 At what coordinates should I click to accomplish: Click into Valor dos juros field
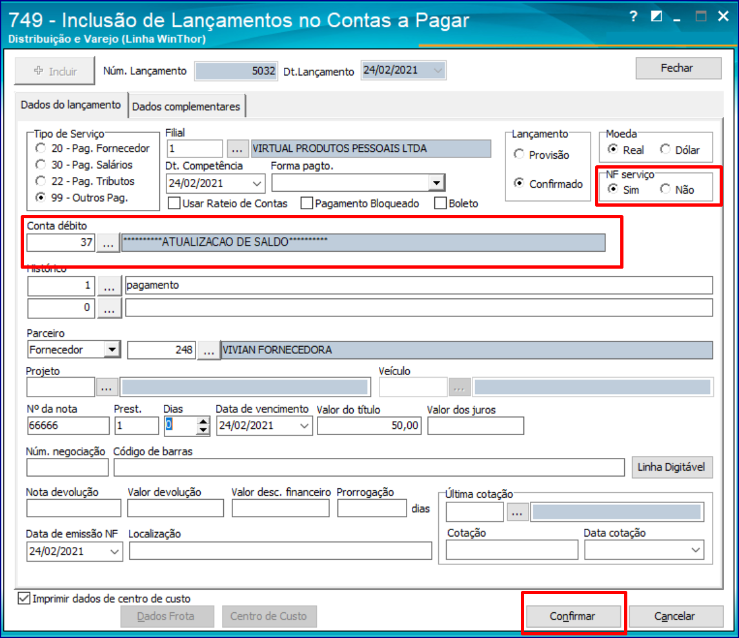(476, 426)
